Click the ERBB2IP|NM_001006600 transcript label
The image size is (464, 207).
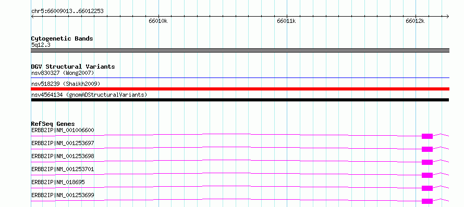click(63, 130)
